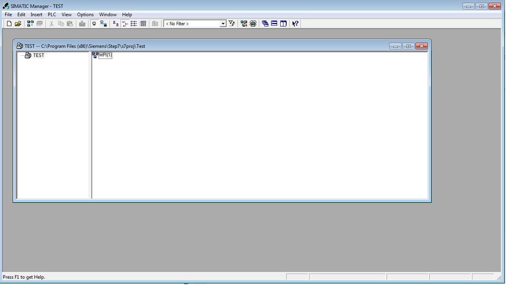Create a new project with New icon
This screenshot has height=285, width=506.
(x=9, y=24)
